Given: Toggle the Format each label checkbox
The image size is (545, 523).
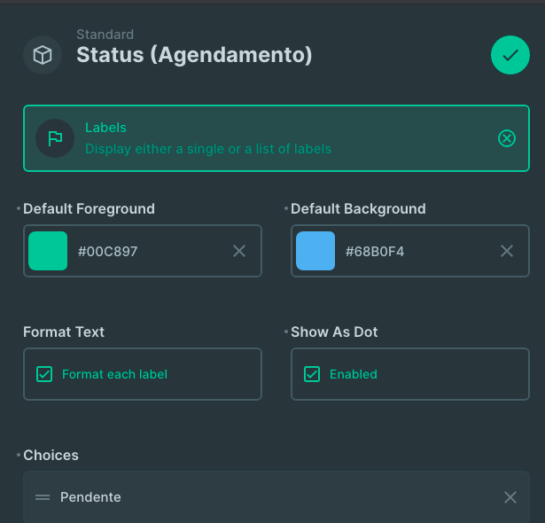Looking at the screenshot, I should 44,374.
